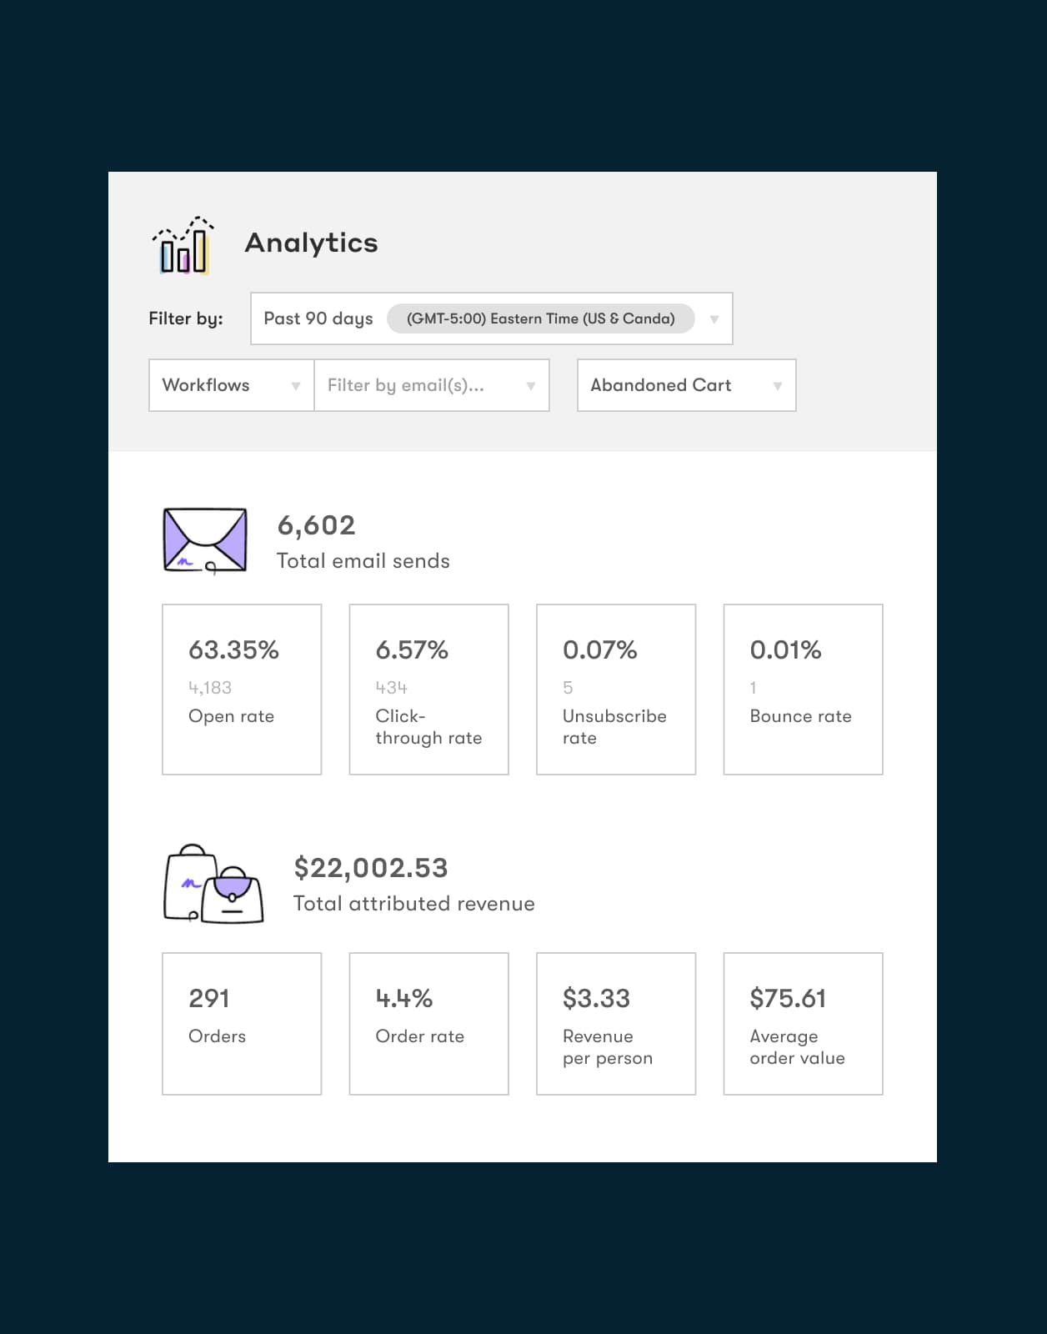This screenshot has height=1334, width=1047.
Task: Click the shopping bags revenue icon
Action: pyautogui.click(x=213, y=884)
